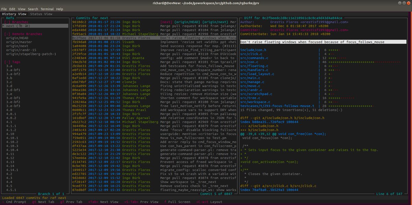Switch to the Status View tab
Viewport: 412px width, 205px height.
click(41, 14)
